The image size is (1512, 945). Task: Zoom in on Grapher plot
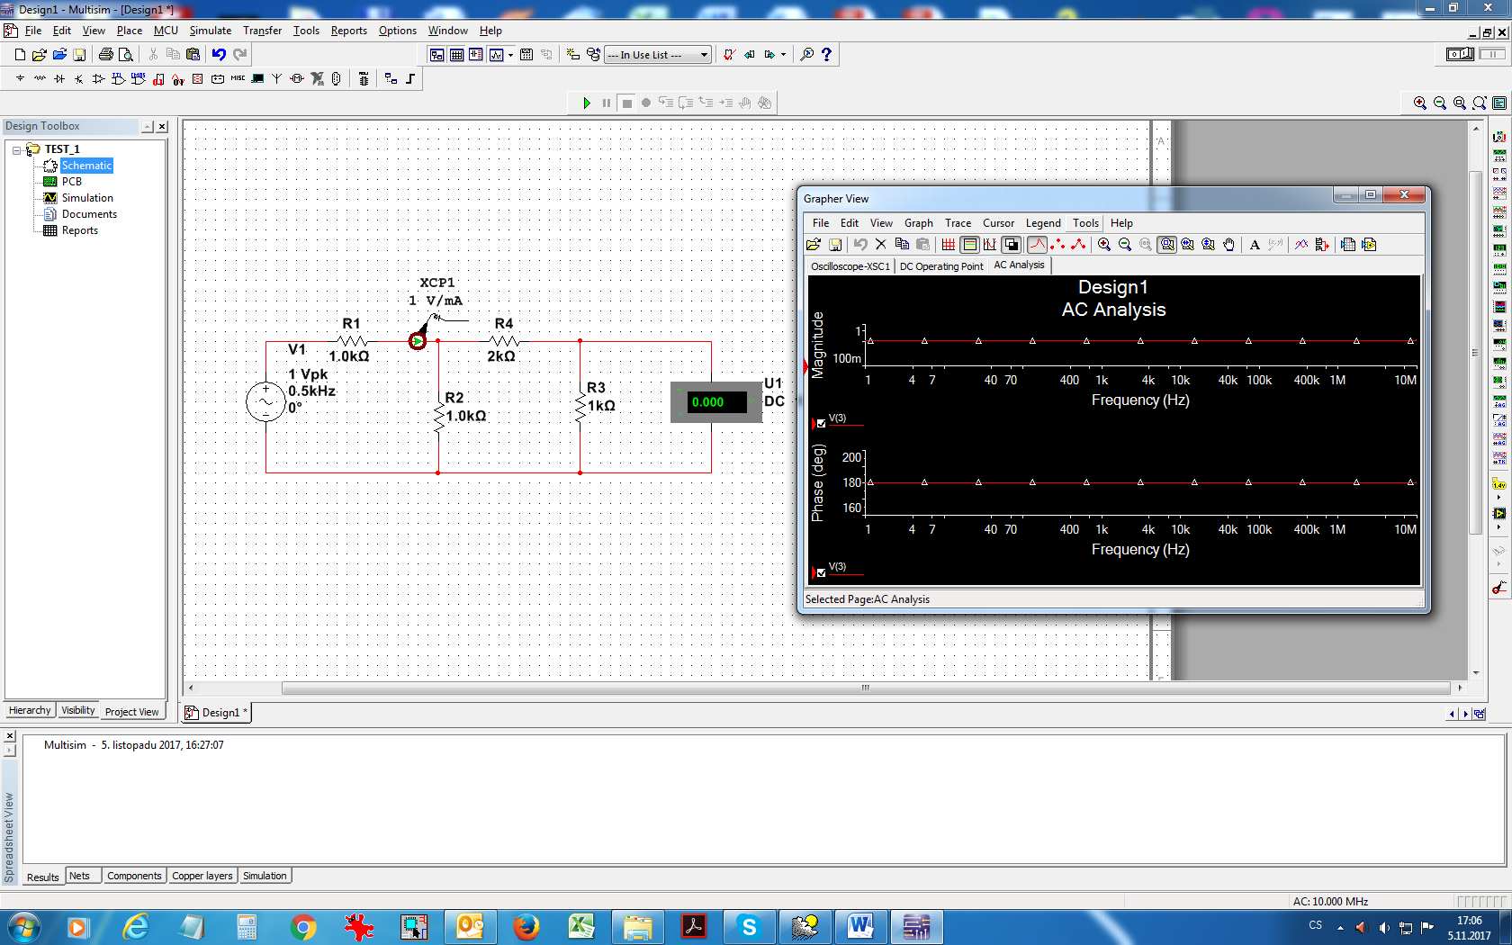[1104, 245]
